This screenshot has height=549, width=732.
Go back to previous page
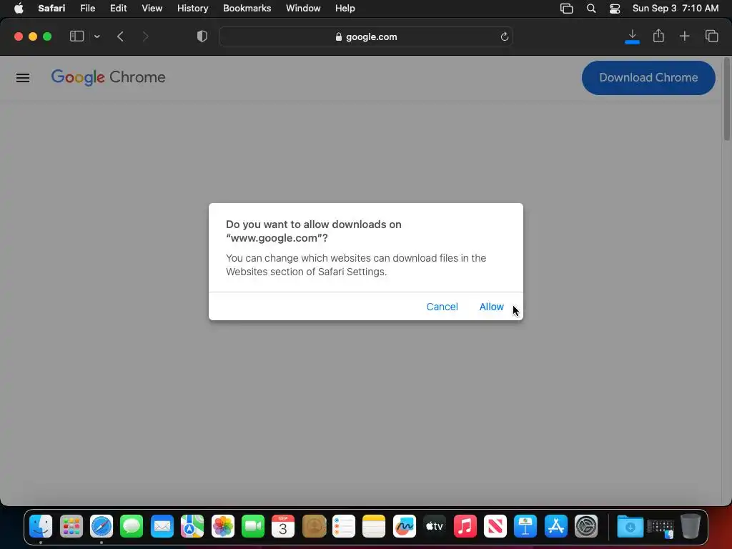point(120,36)
